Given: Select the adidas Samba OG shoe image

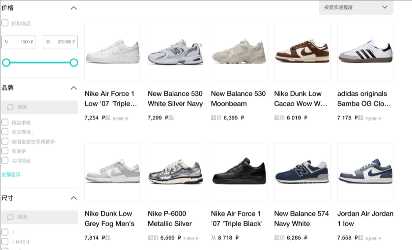Looking at the screenshot, I should point(366,52).
